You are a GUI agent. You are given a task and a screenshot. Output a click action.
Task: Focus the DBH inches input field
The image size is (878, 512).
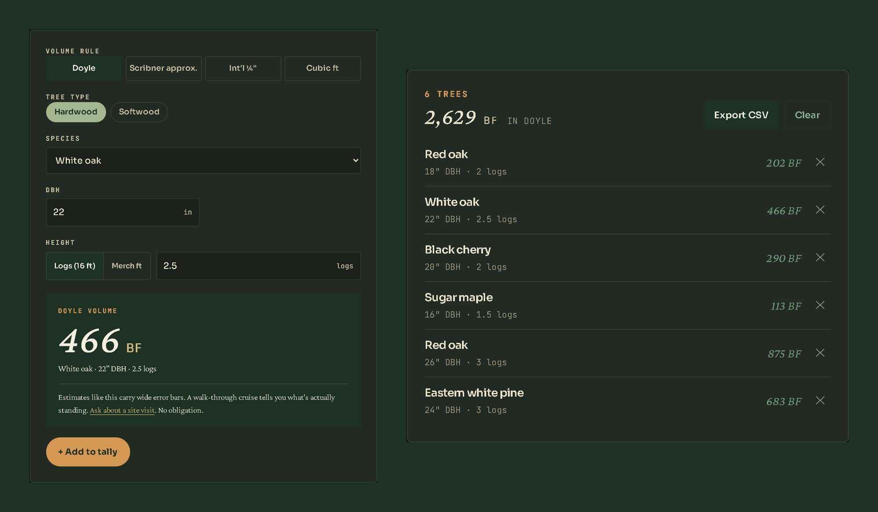coord(122,212)
